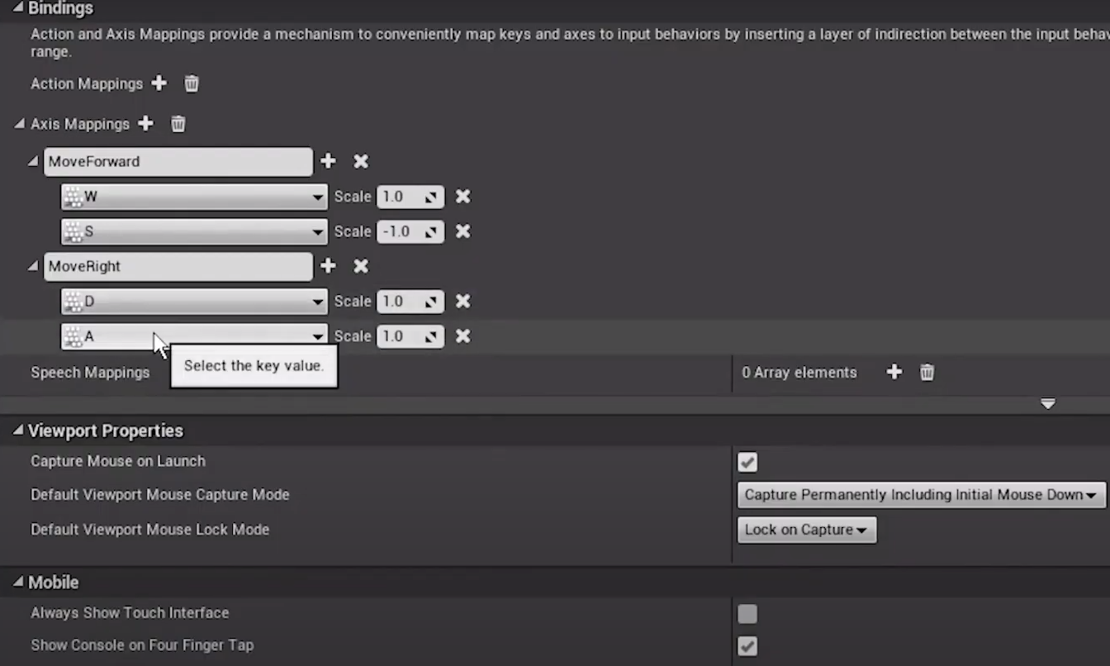Image resolution: width=1110 pixels, height=666 pixels.
Task: Remove the W key binding
Action: [463, 197]
